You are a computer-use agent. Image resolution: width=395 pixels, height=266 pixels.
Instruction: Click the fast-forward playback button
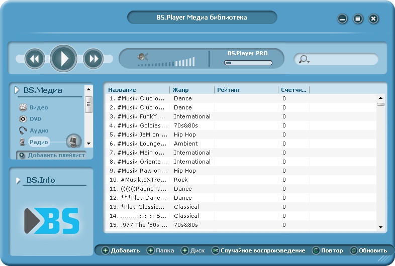pos(93,59)
